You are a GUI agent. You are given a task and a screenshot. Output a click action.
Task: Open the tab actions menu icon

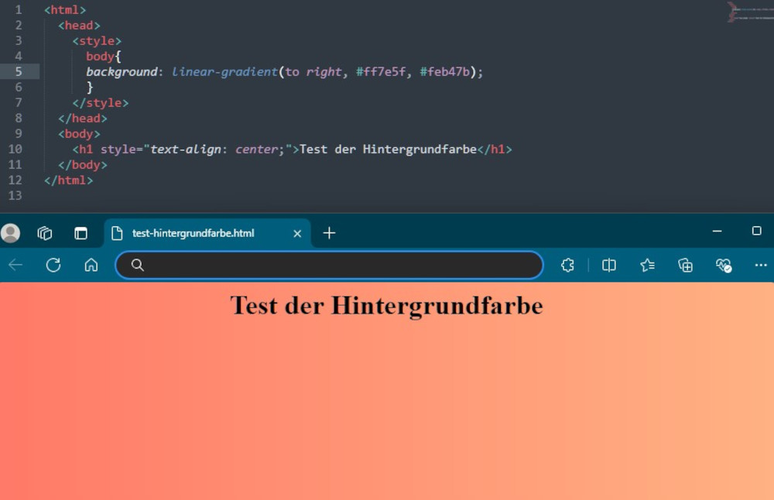80,233
